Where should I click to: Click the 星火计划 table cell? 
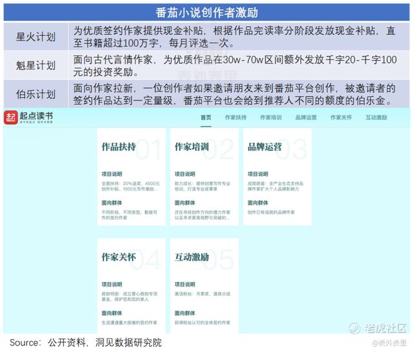point(36,36)
